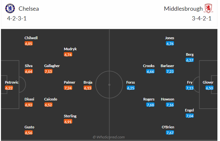Select the Forss player name
The width and height of the screenshot is (220, 141).
(x=131, y=82)
